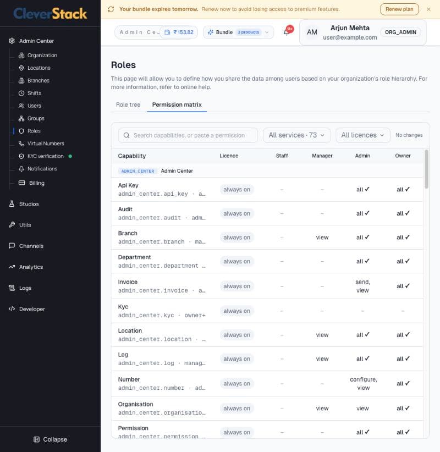
Task: Click the Locations pin icon
Action: click(21, 68)
